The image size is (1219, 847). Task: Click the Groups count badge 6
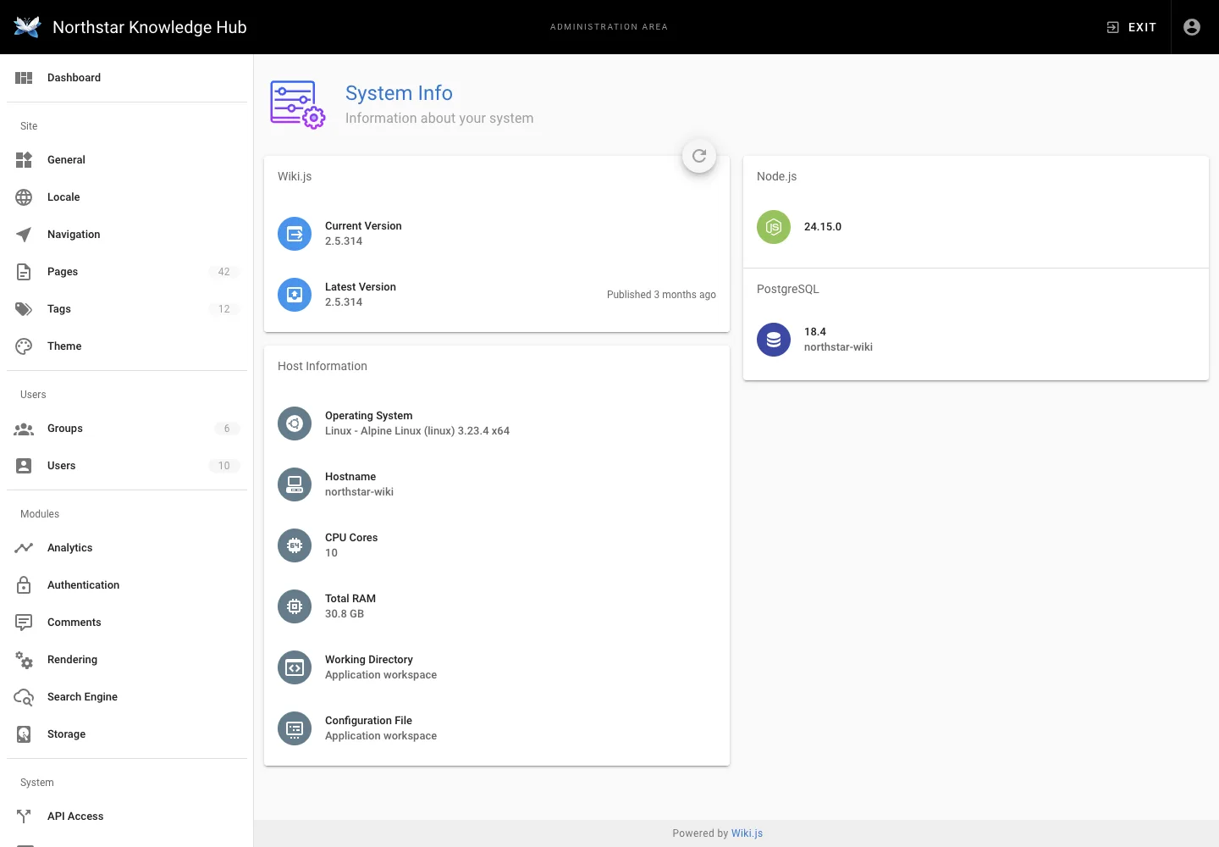point(227,429)
